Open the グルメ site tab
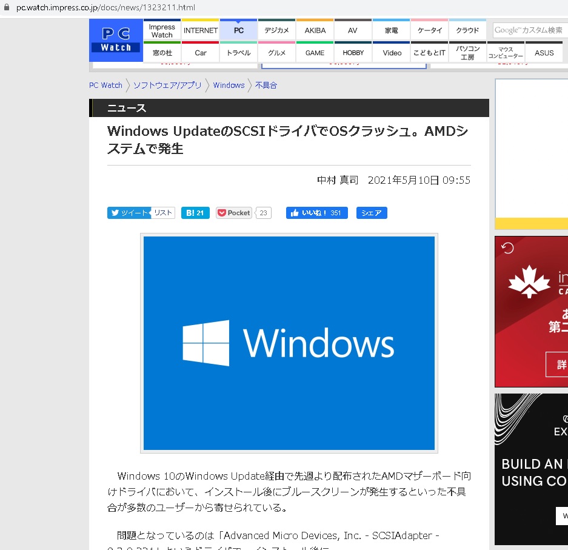 click(277, 53)
